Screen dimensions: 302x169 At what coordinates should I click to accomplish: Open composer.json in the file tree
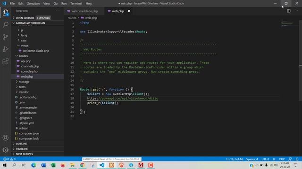point(29,133)
